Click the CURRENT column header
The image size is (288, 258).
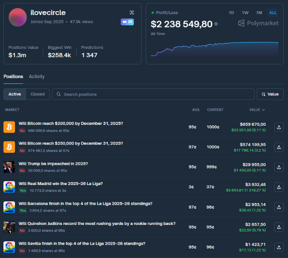tap(215, 110)
